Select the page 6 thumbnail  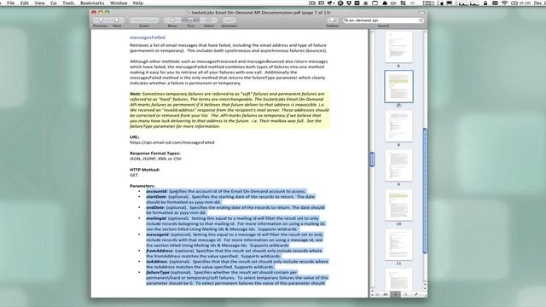398,47
